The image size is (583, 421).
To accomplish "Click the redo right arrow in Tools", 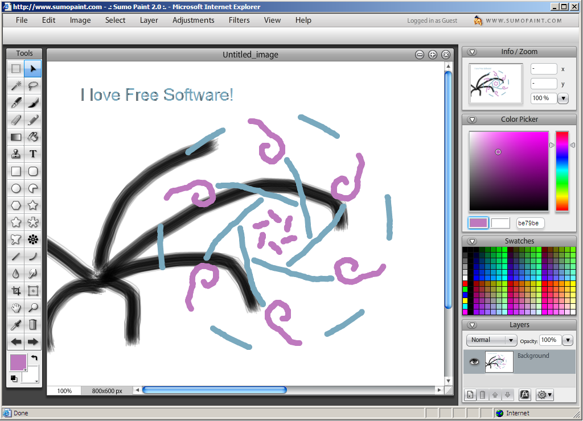I will tap(32, 342).
